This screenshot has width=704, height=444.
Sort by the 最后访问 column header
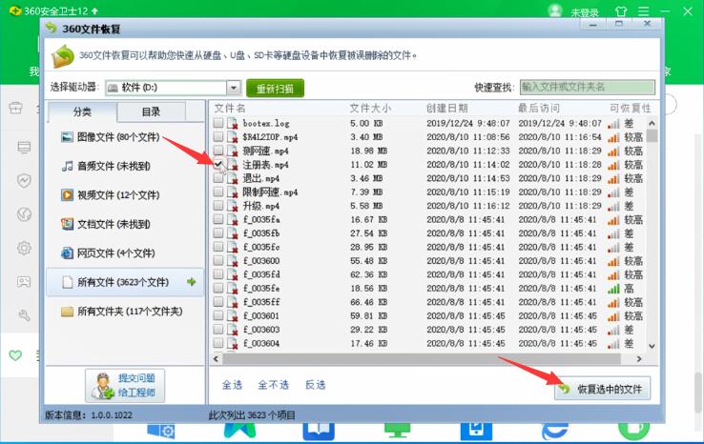click(x=539, y=108)
